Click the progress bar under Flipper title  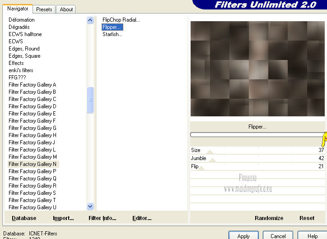(257, 135)
